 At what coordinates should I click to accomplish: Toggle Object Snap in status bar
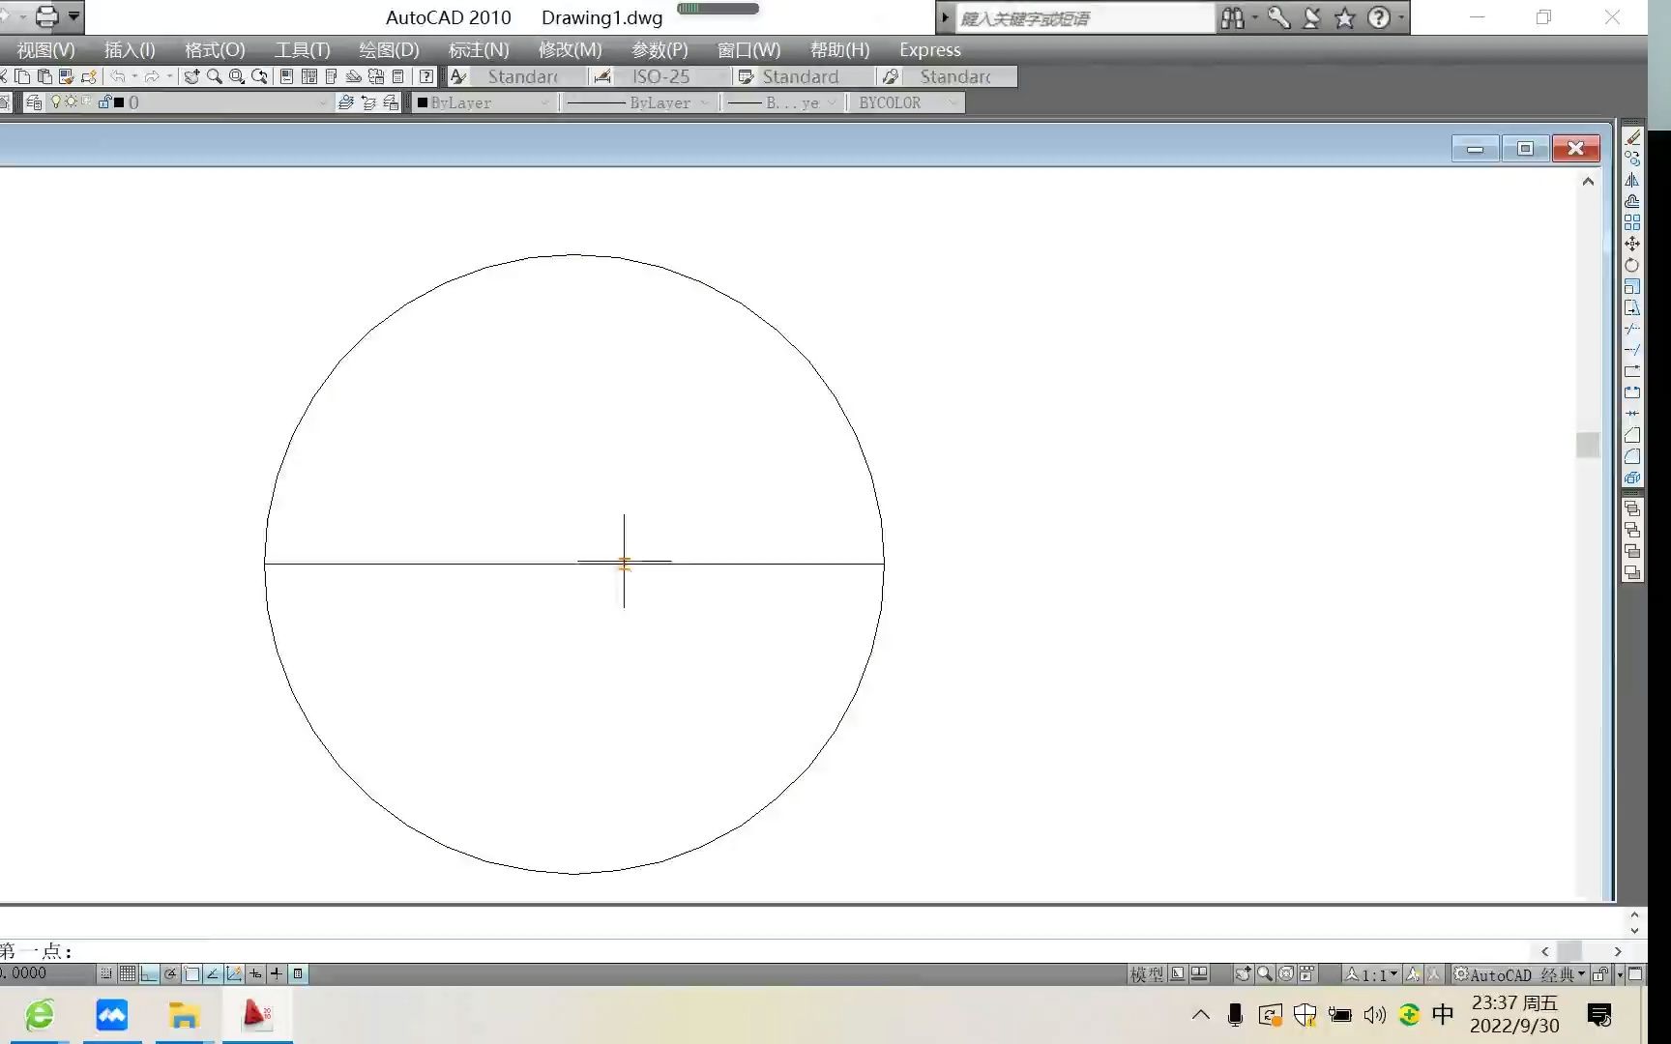(191, 973)
